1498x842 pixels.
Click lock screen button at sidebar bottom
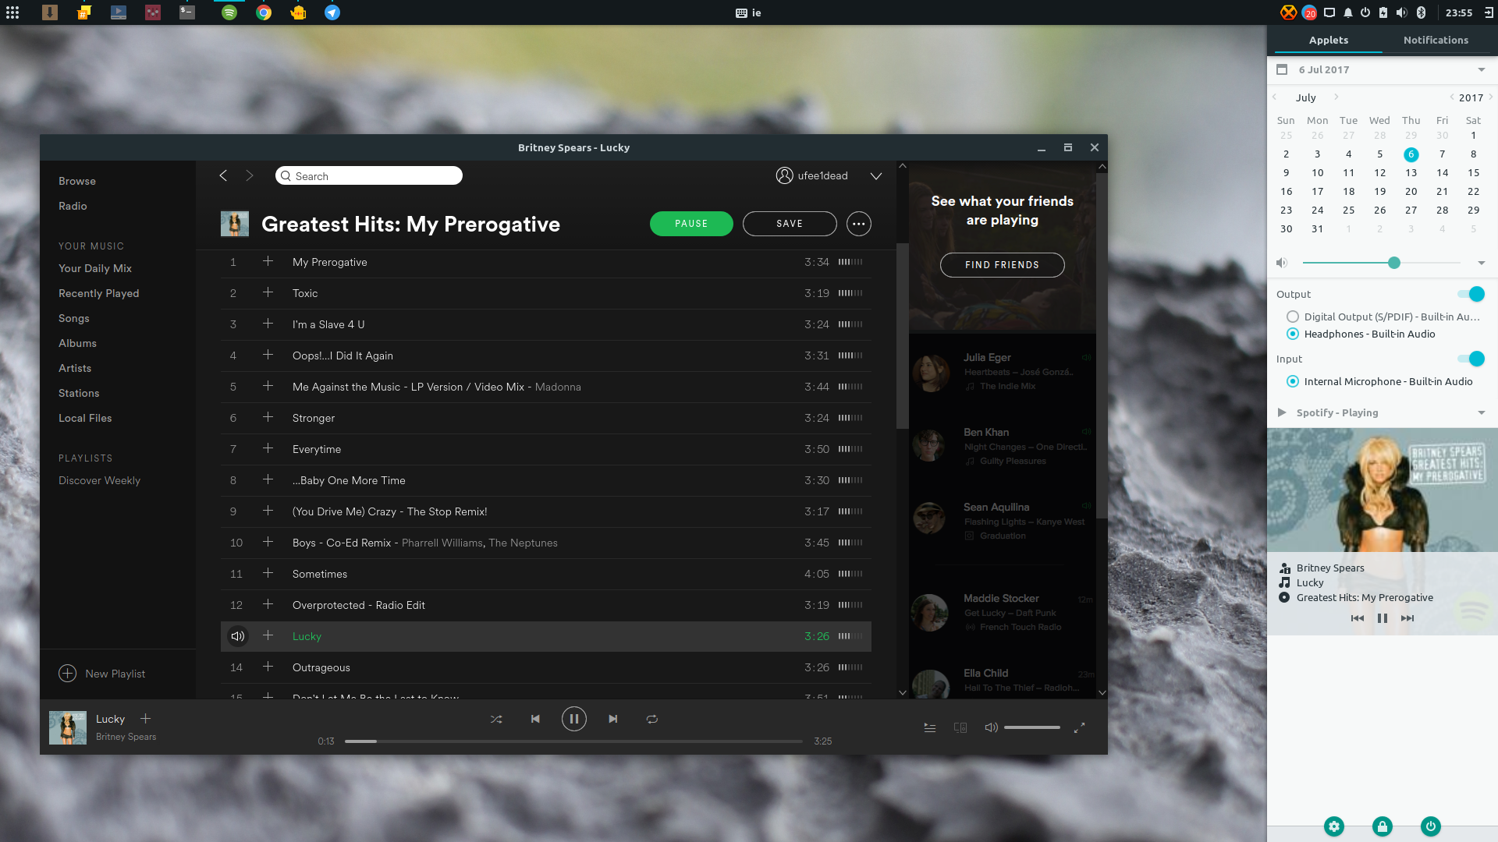[1383, 826]
